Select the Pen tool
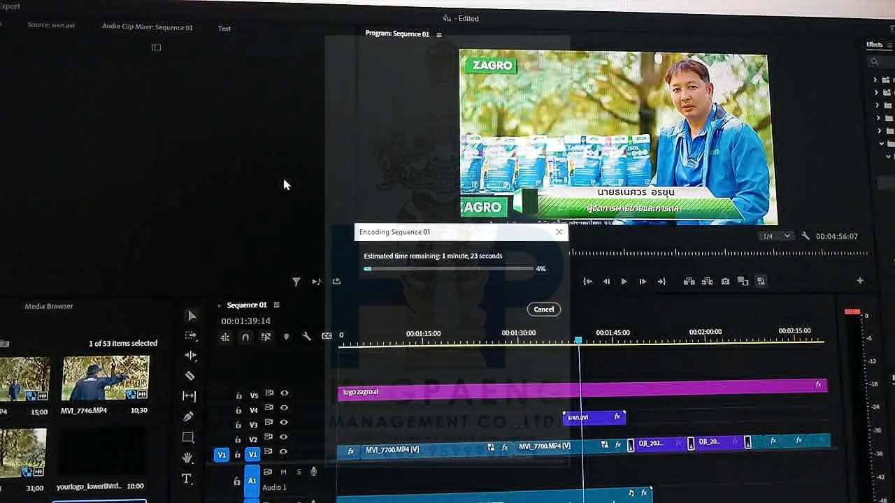895x503 pixels. pyautogui.click(x=188, y=416)
